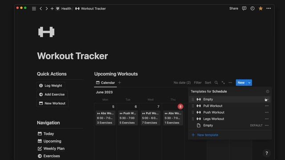Open the Upcoming navigation link
The width and height of the screenshot is (285, 160).
coord(49,141)
